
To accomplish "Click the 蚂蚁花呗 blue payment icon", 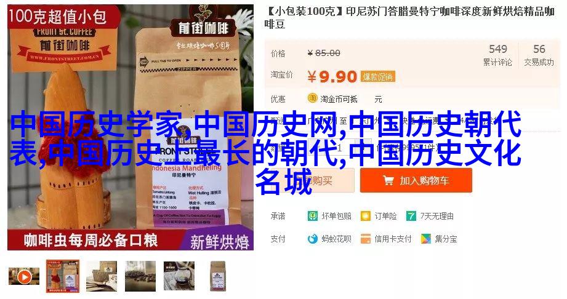I will click(x=312, y=239).
